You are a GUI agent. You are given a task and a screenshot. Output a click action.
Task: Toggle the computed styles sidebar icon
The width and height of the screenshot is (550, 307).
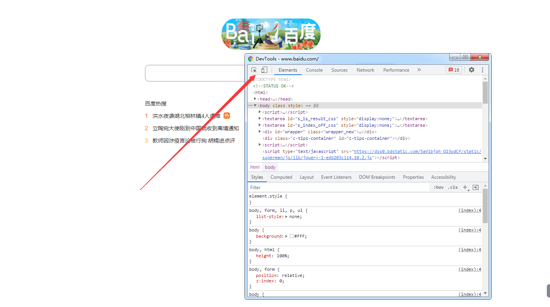coord(476,188)
